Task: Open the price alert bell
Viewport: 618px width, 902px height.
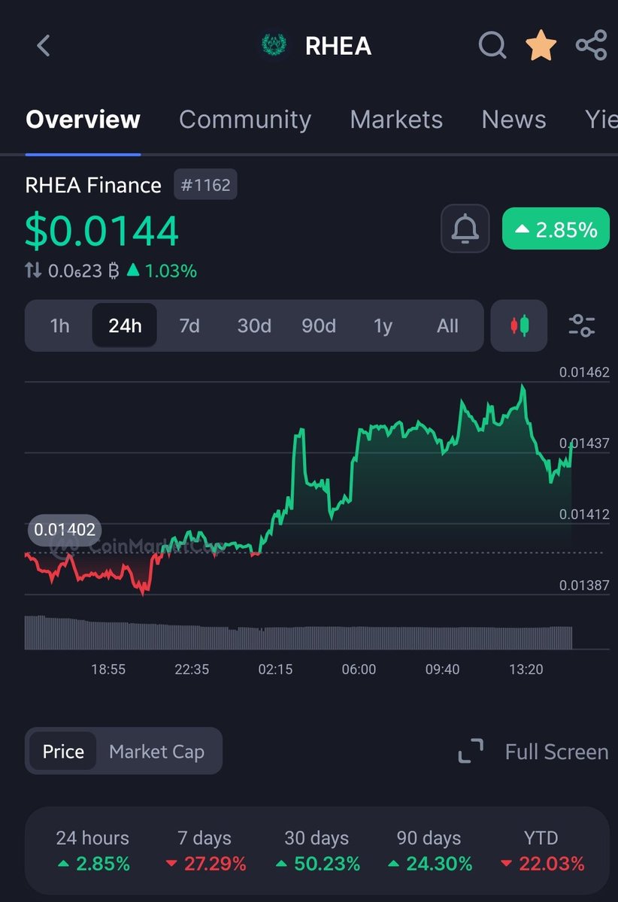Action: pos(465,229)
